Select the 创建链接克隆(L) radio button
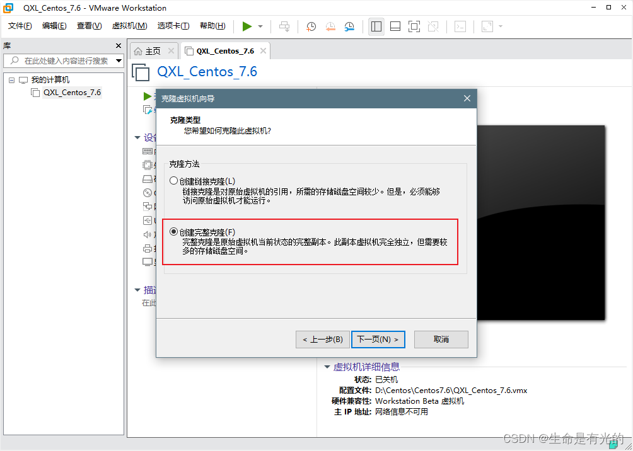 click(x=173, y=181)
